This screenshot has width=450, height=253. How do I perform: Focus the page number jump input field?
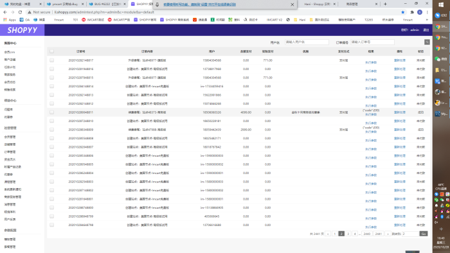[x=410, y=234]
